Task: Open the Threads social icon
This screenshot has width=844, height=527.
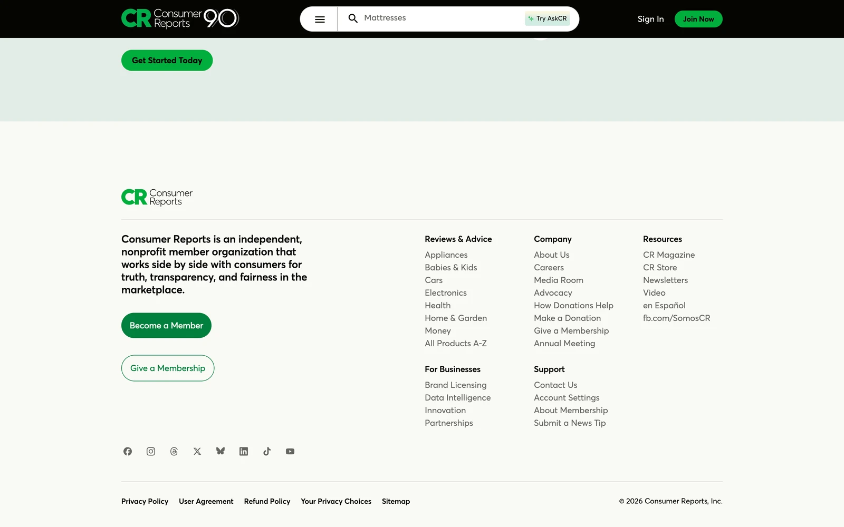Action: click(x=174, y=452)
